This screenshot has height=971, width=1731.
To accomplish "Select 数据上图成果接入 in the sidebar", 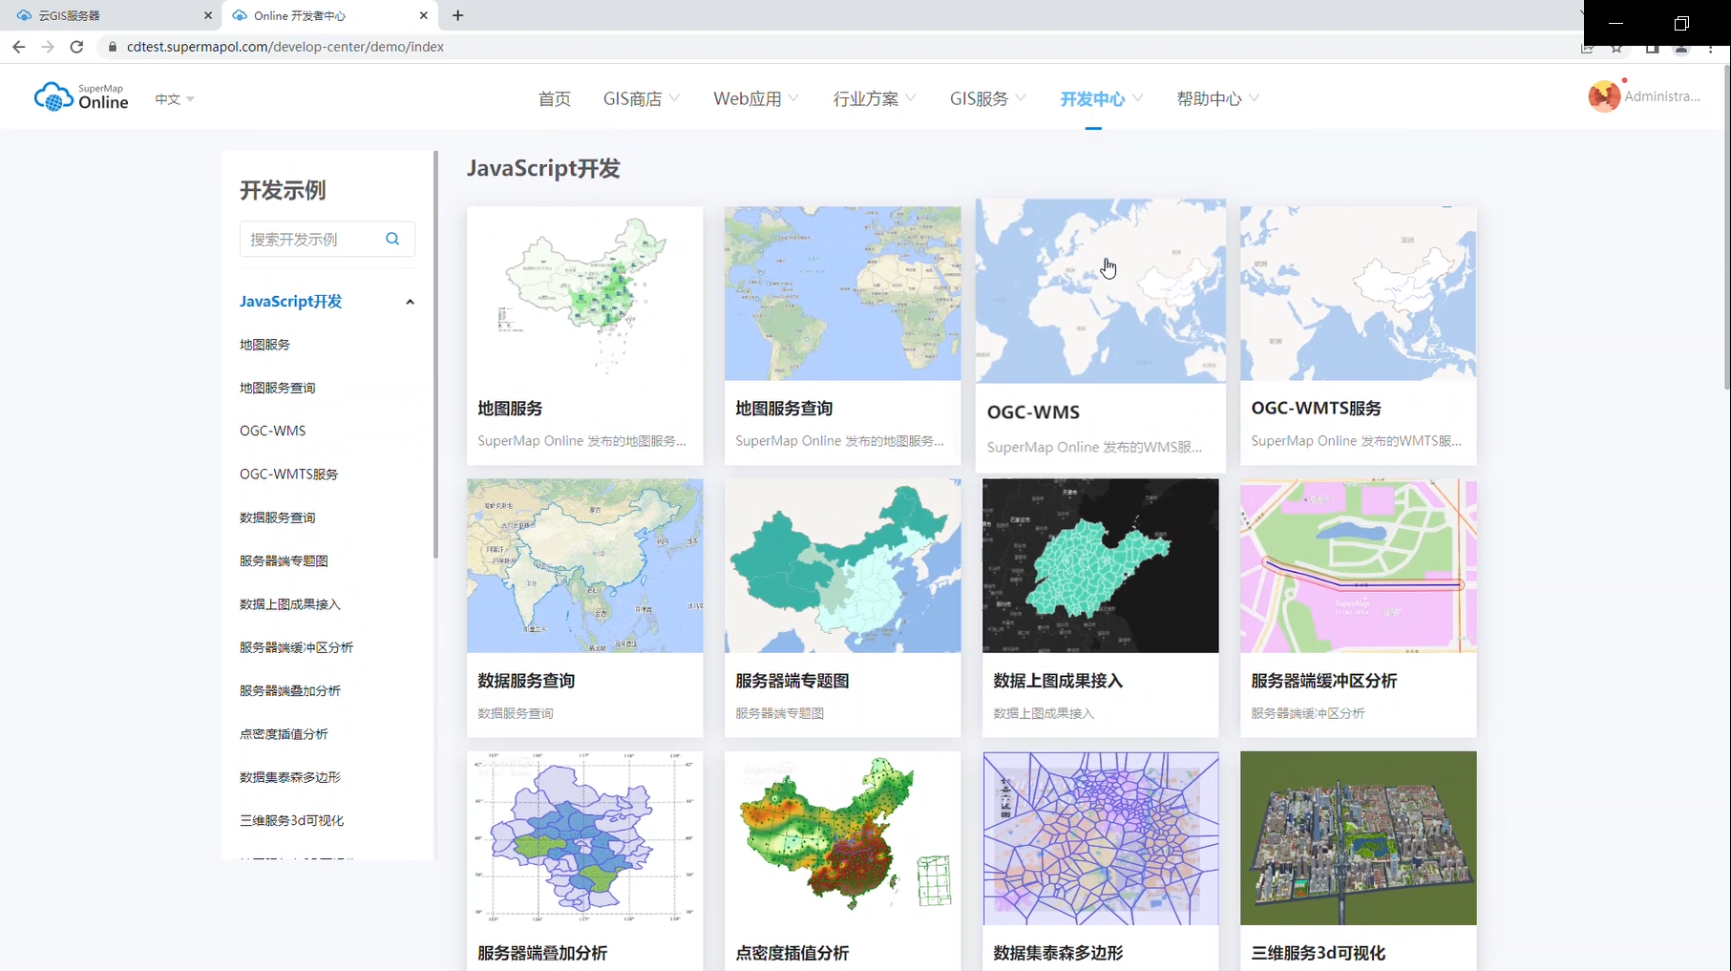I will (290, 604).
